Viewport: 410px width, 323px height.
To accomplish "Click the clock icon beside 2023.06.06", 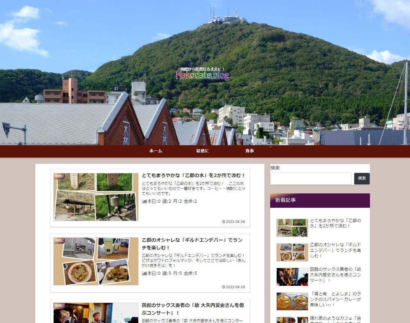I will pos(223,222).
